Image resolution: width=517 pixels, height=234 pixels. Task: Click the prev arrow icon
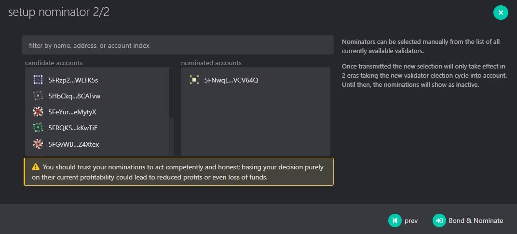[x=395, y=220]
